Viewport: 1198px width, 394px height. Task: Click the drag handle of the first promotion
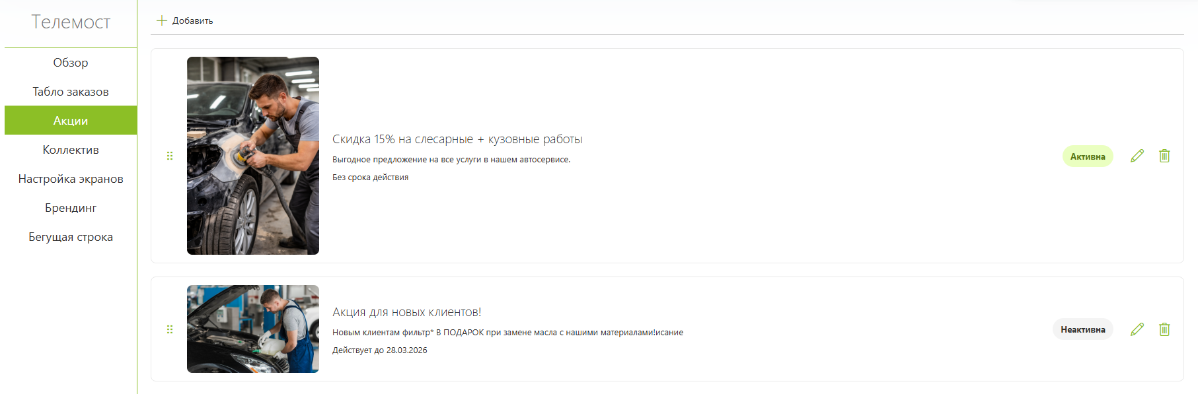pos(170,156)
